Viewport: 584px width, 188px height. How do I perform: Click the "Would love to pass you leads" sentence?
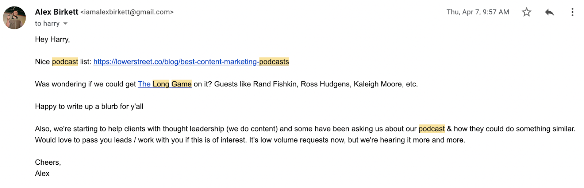[109, 140]
